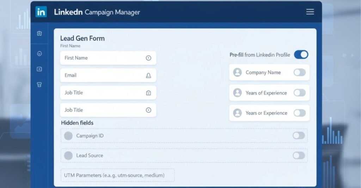Click the gray circle icon beside Campaign ID
The image size is (361, 188).
click(68, 136)
